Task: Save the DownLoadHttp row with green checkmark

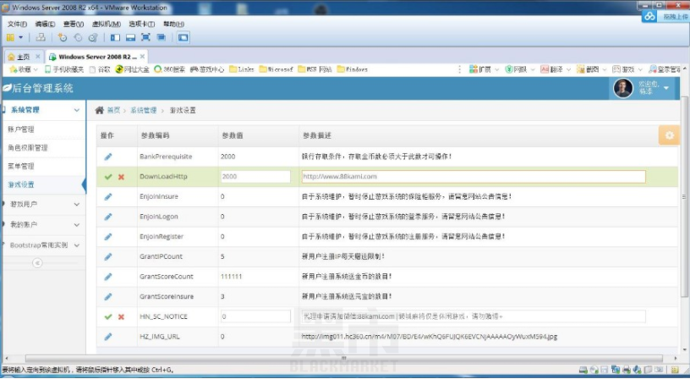Action: point(108,177)
